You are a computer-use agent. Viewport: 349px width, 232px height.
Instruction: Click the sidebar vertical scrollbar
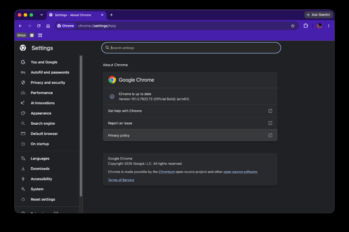(x=81, y=126)
